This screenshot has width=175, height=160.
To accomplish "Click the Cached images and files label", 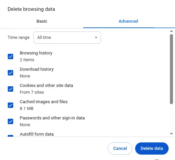I will coord(44,102).
